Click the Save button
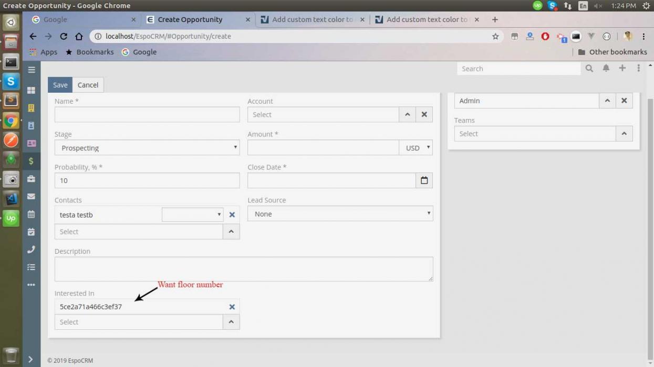The width and height of the screenshot is (654, 367). [60, 85]
